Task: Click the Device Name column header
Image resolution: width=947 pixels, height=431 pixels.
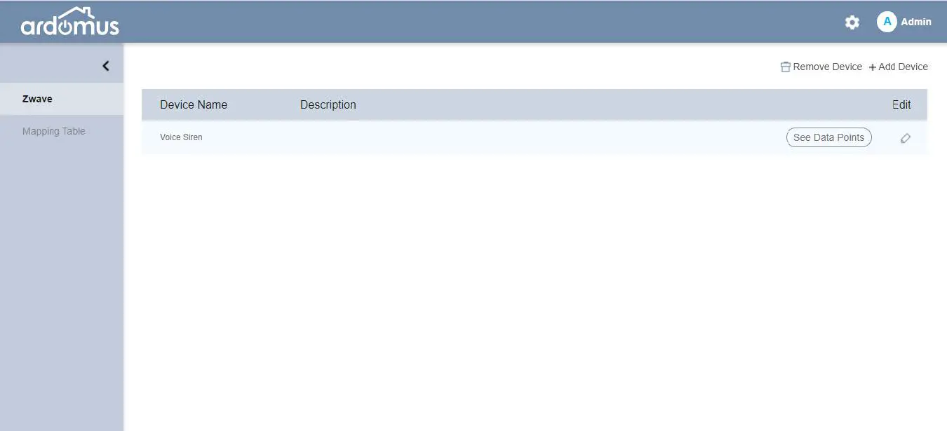Action: click(x=194, y=104)
